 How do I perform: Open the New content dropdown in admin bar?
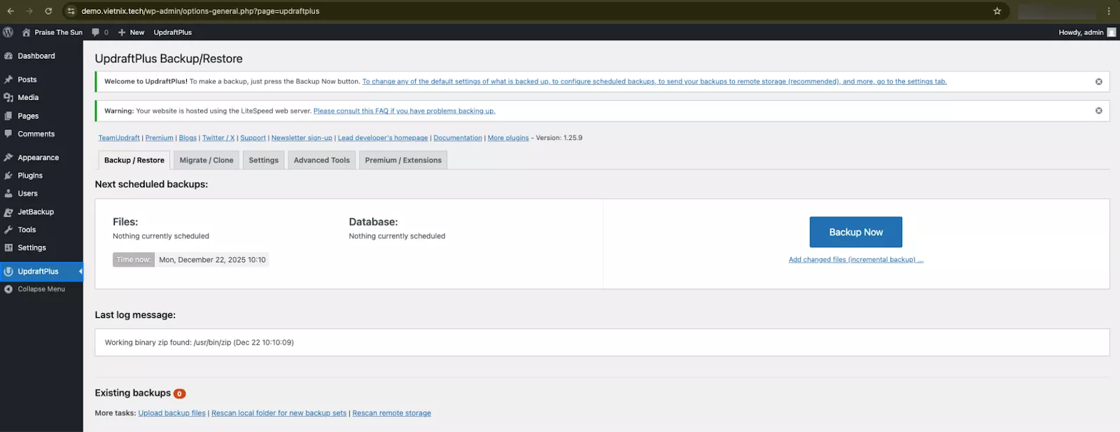(131, 32)
